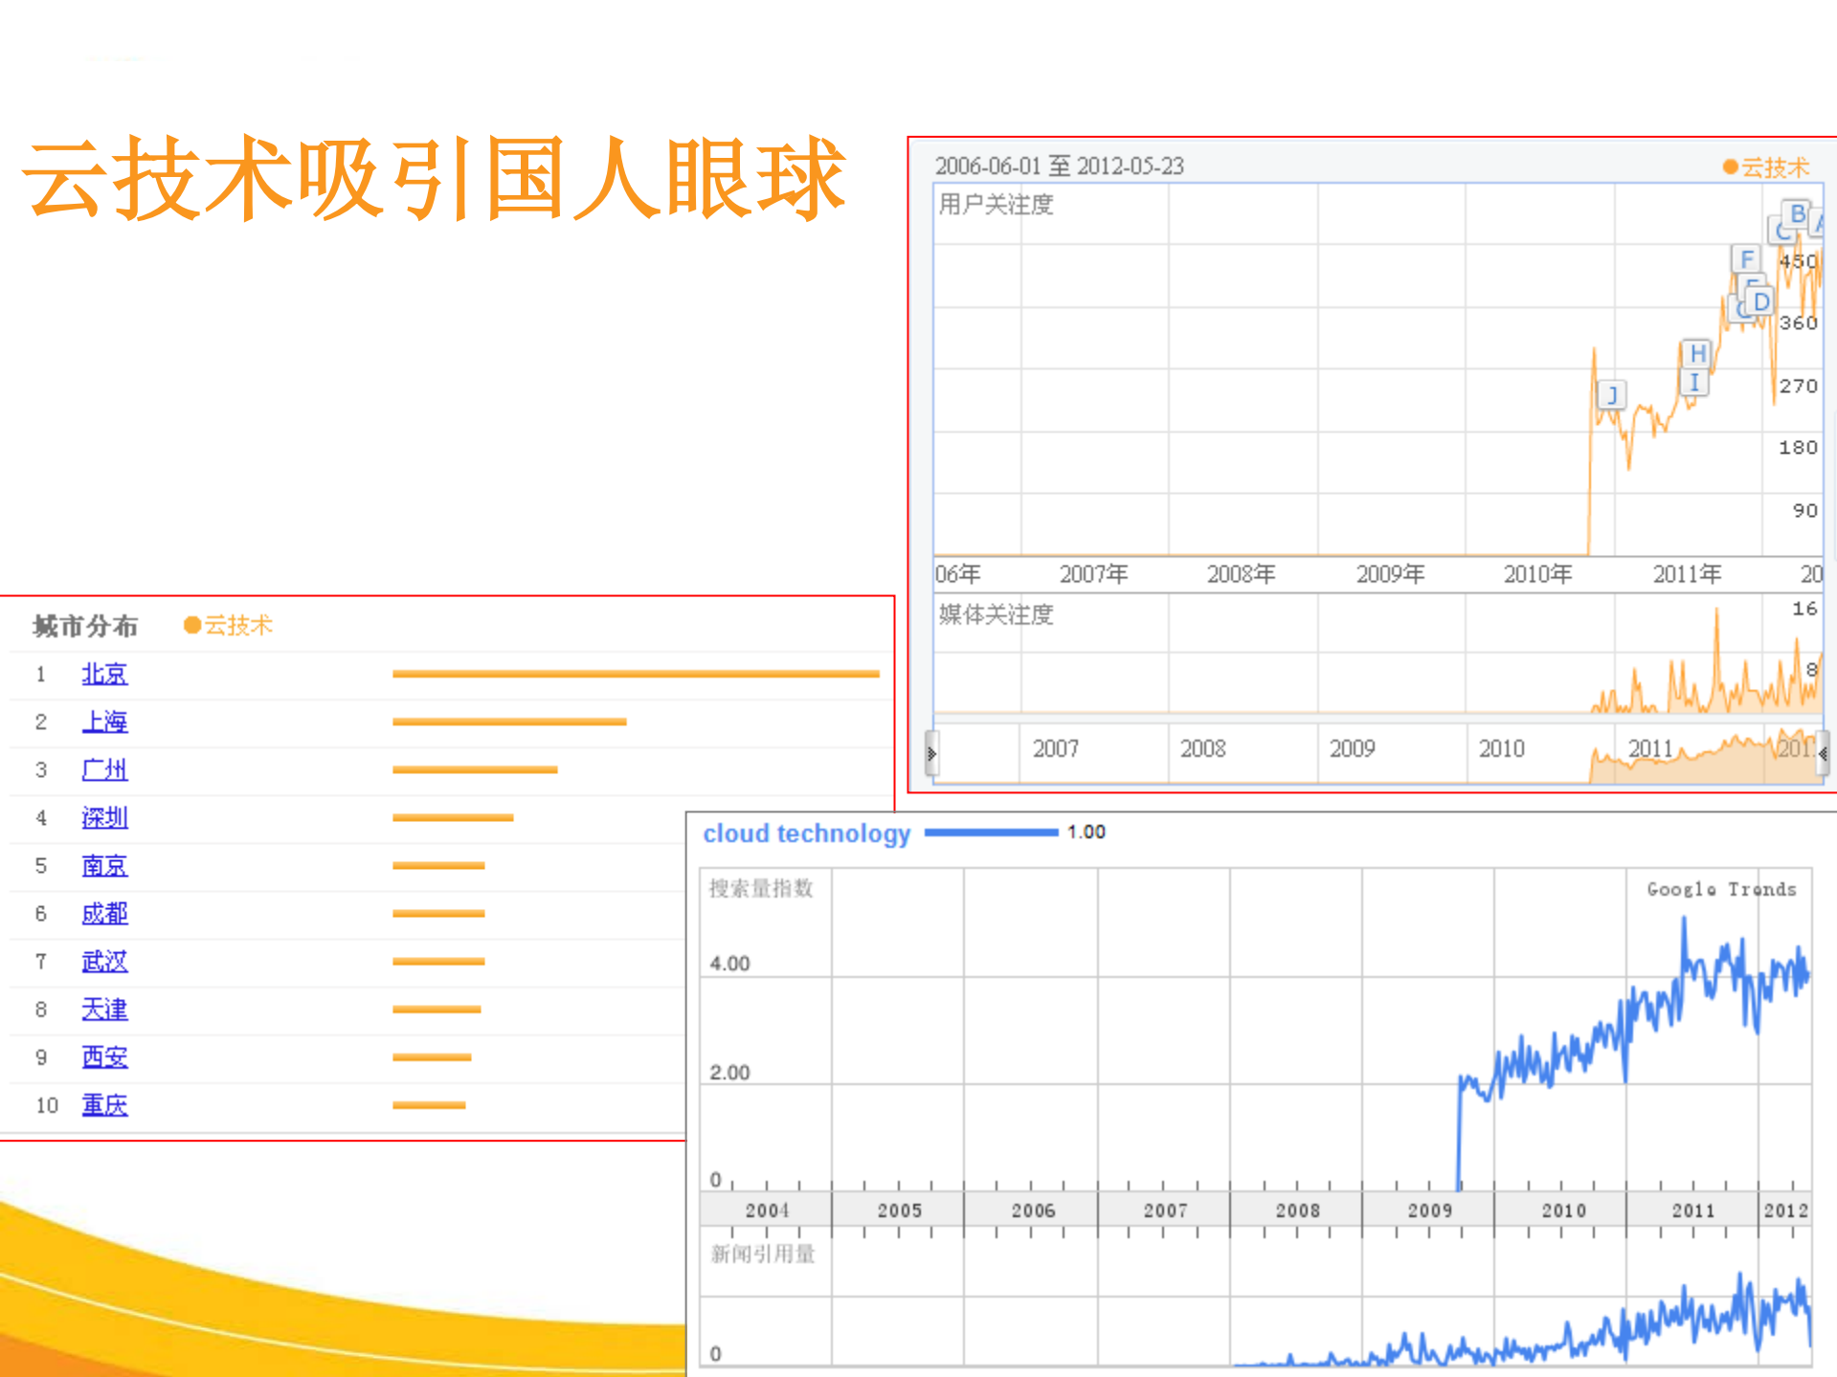Click the marker labeled A on the trend chart
Image resolution: width=1837 pixels, height=1377 pixels.
pyautogui.click(x=1821, y=223)
